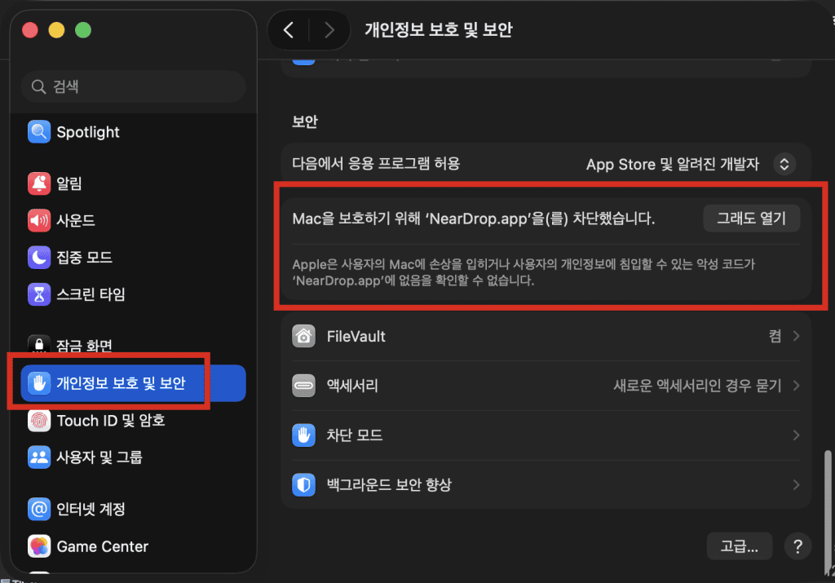Viewport: 835px width, 583px height.
Task: Click the yellow minimize window button
Action: pyautogui.click(x=56, y=30)
